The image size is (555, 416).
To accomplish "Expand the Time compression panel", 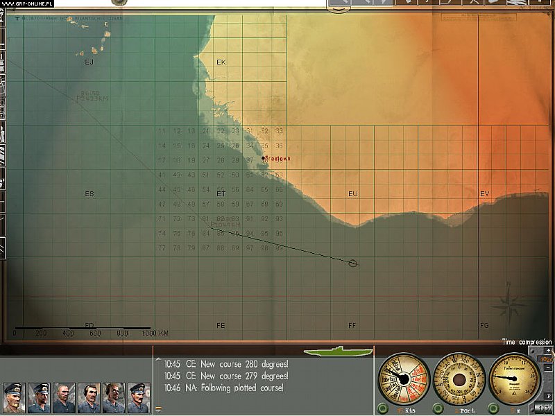I will click(525, 342).
